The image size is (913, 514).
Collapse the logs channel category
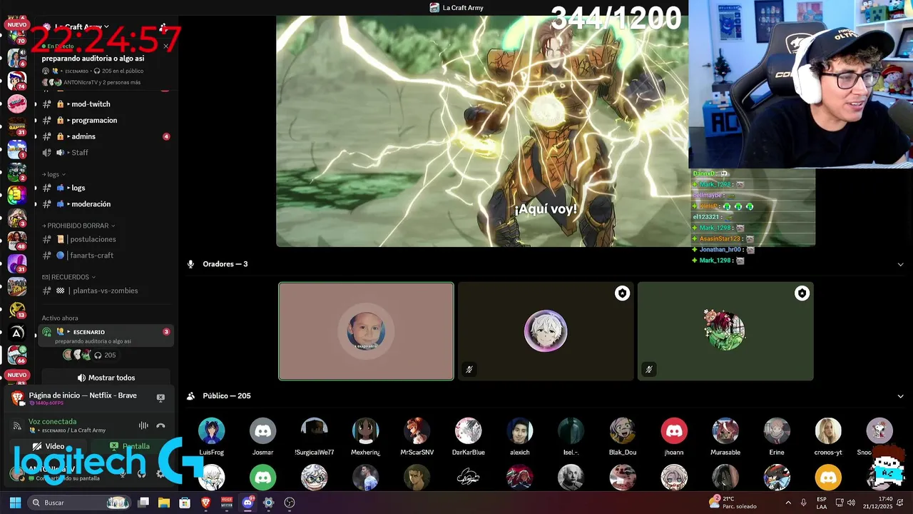(x=53, y=174)
